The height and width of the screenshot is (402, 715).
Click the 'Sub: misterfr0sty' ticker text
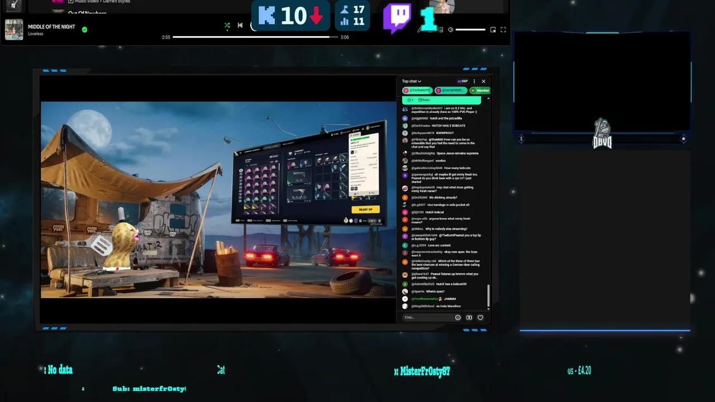149,389
